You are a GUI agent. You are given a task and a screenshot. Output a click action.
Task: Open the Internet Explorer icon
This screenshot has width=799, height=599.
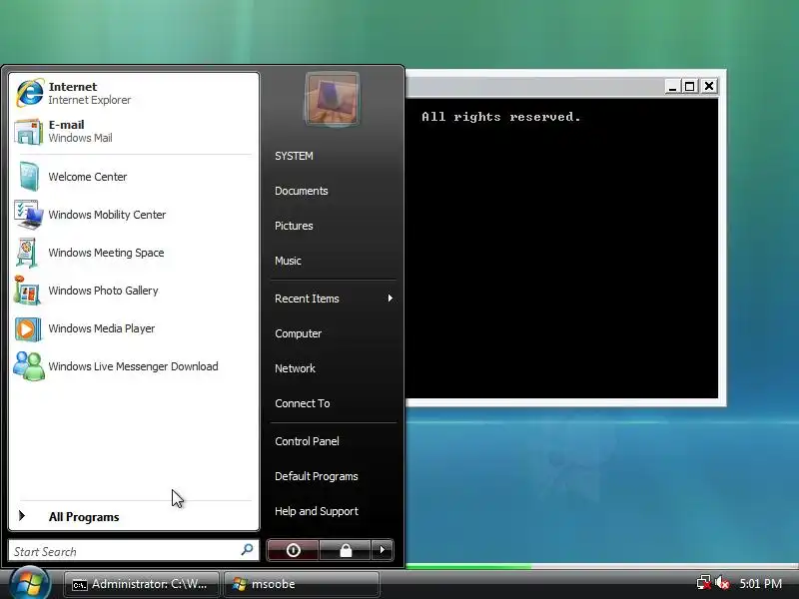tap(29, 93)
